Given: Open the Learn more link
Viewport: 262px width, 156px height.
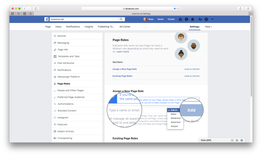Looking at the screenshot, I should [123, 52].
